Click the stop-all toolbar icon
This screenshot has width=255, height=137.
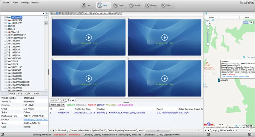tap(110, 13)
